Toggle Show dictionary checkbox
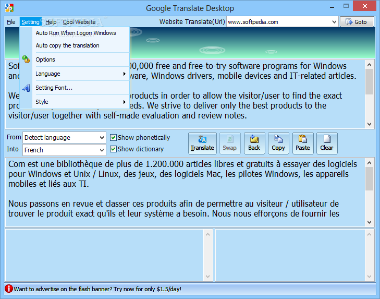 (x=113, y=149)
